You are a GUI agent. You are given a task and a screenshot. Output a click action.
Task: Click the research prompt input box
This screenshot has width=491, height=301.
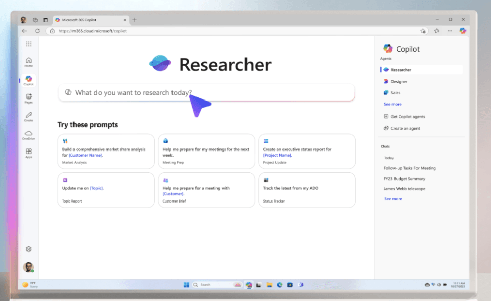tap(206, 93)
